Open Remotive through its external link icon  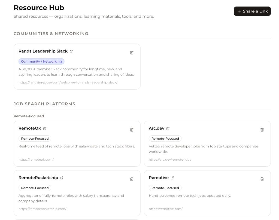click(172, 178)
